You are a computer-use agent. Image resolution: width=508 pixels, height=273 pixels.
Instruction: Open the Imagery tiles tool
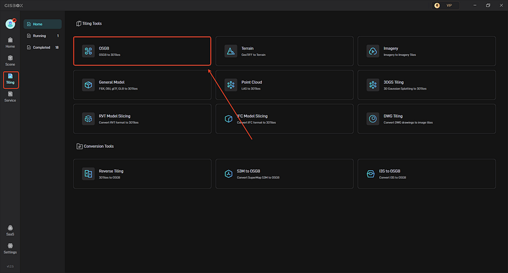pyautogui.click(x=426, y=51)
